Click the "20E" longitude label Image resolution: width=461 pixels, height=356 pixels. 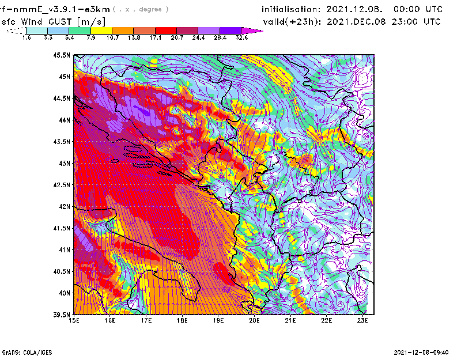254,320
